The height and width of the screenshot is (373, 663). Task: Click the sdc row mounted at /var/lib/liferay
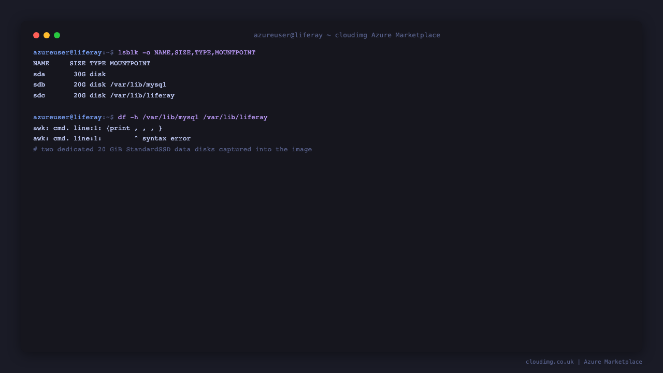click(104, 96)
